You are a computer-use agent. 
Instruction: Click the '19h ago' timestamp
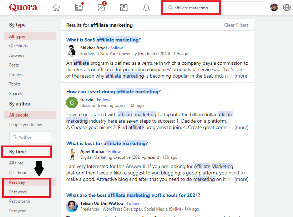(181, 54)
